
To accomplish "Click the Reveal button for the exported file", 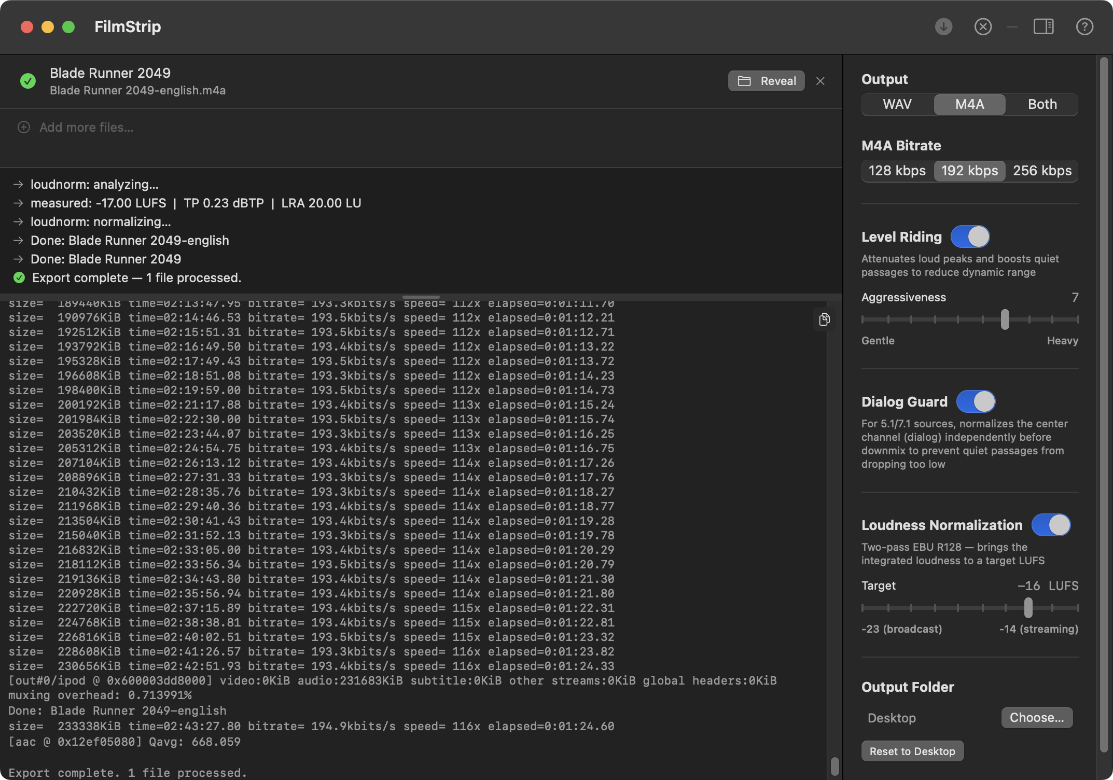I will tap(766, 81).
